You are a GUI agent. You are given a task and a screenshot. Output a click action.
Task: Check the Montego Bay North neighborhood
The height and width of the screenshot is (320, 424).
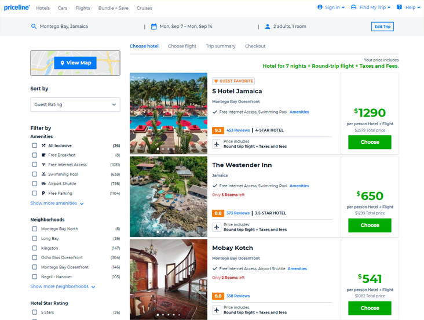point(35,229)
